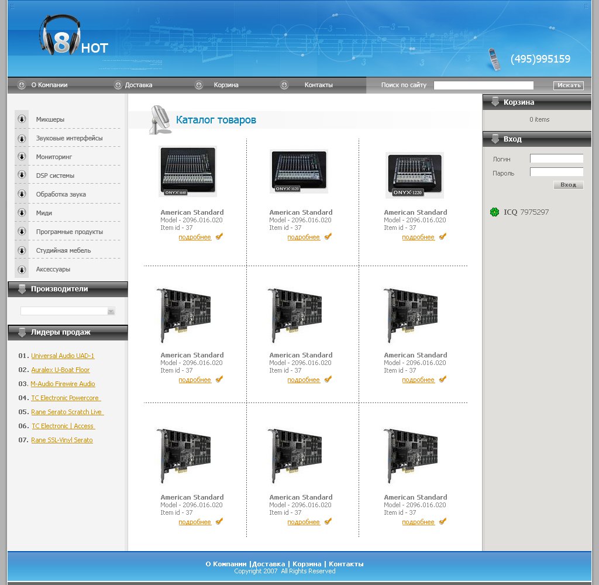Click the Поиск по сайту search field

click(x=483, y=85)
